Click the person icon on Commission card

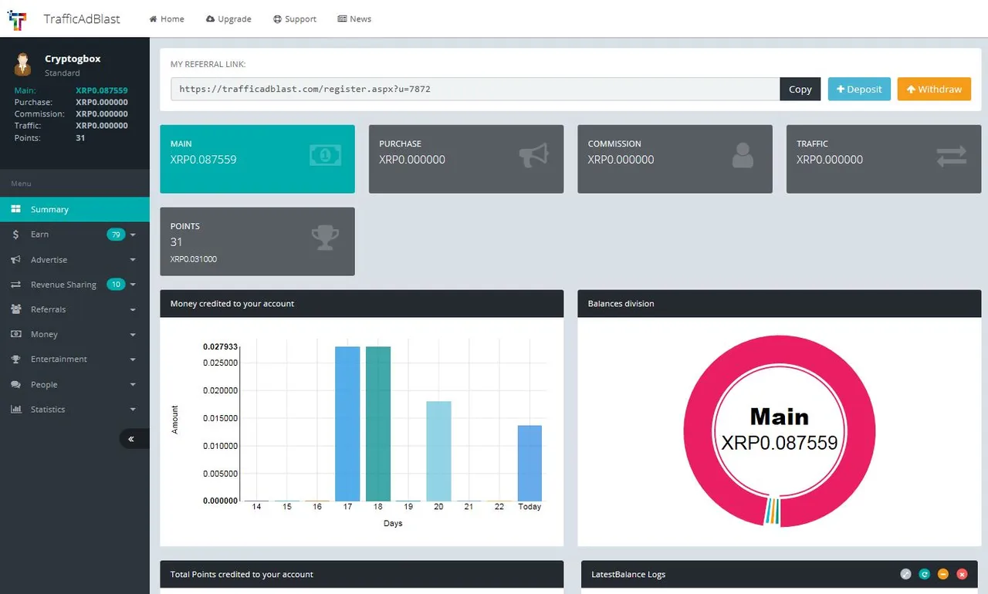click(743, 156)
